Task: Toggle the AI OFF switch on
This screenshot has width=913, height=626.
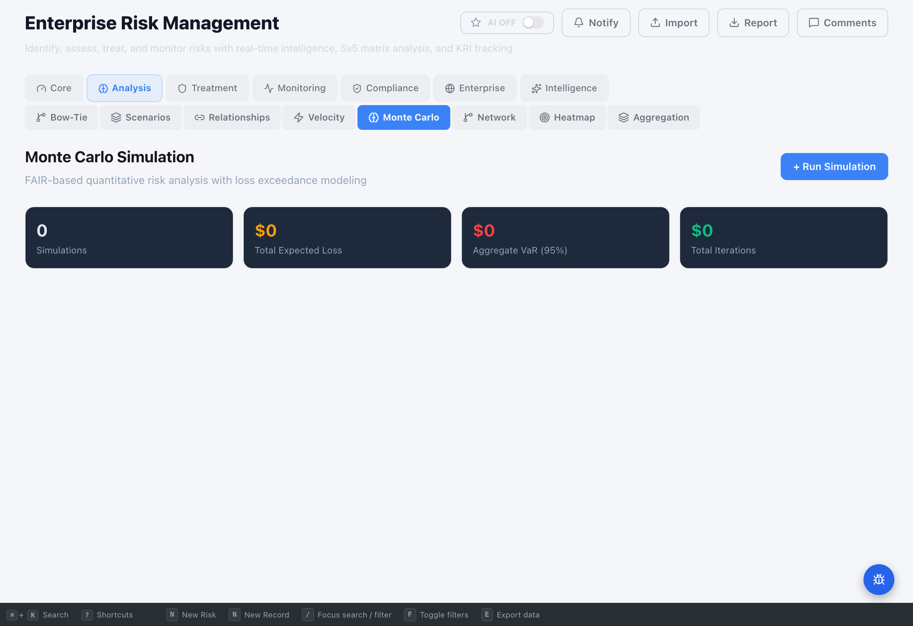Action: click(533, 22)
